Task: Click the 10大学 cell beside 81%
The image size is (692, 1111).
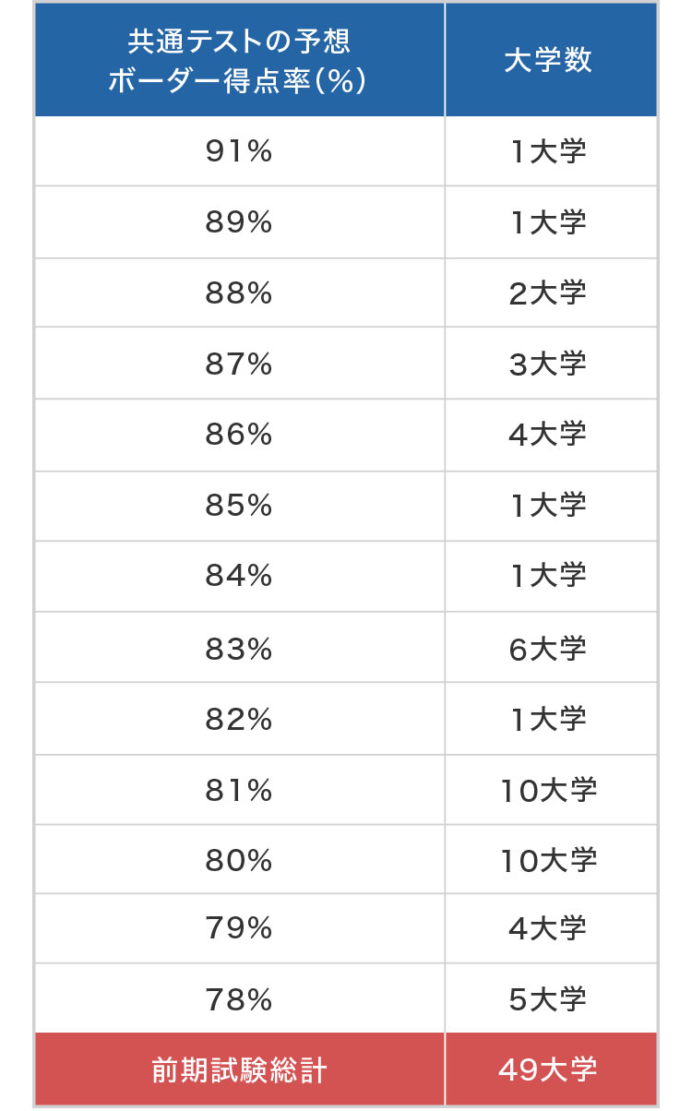Action: [x=551, y=790]
